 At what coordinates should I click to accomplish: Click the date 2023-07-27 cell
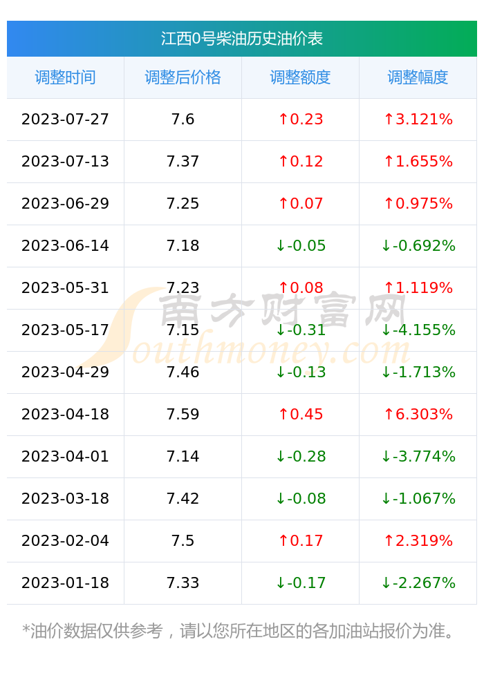click(65, 120)
